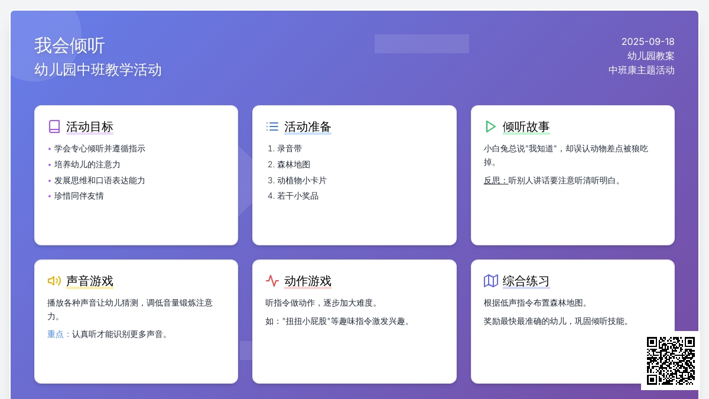Click the blue 重点 label
This screenshot has height=399, width=709.
[58, 334]
